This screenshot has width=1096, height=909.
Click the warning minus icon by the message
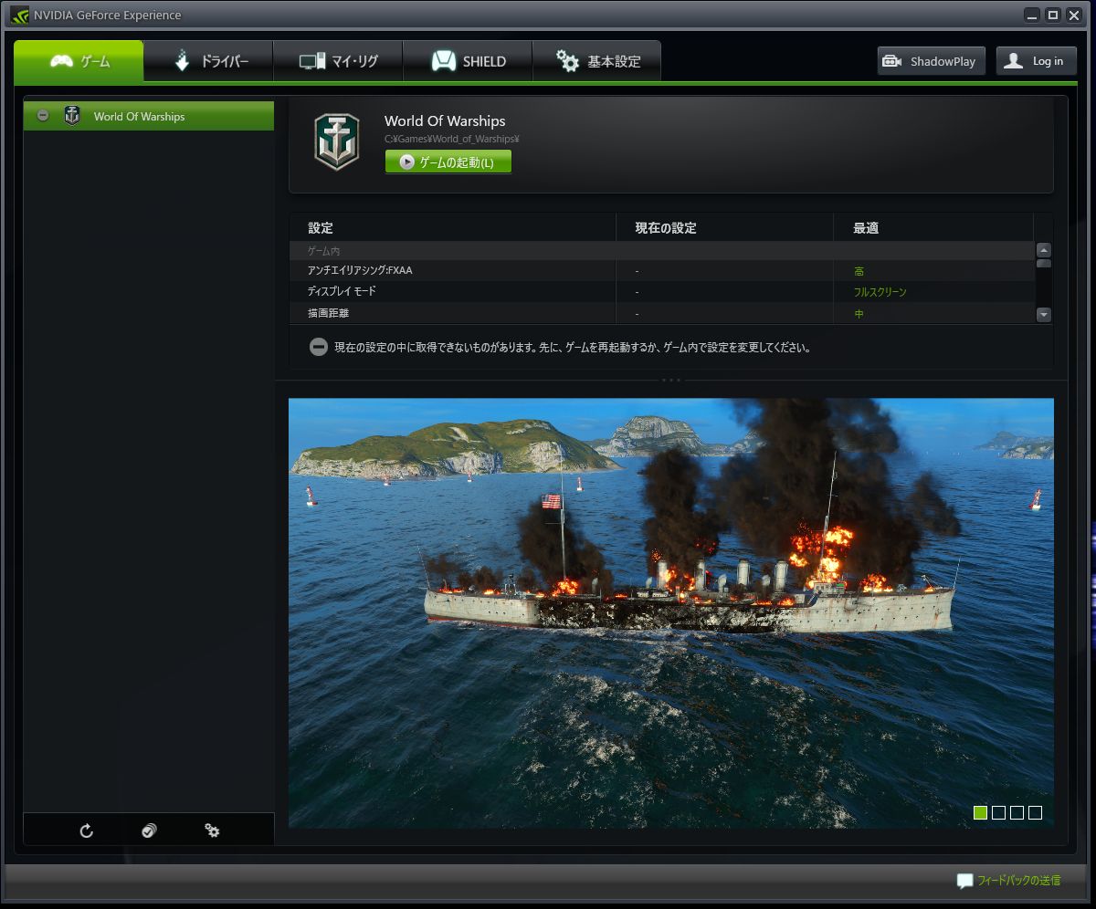[319, 347]
